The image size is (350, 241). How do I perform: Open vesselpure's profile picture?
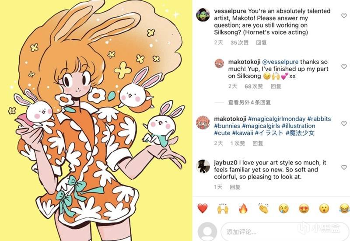tap(203, 15)
